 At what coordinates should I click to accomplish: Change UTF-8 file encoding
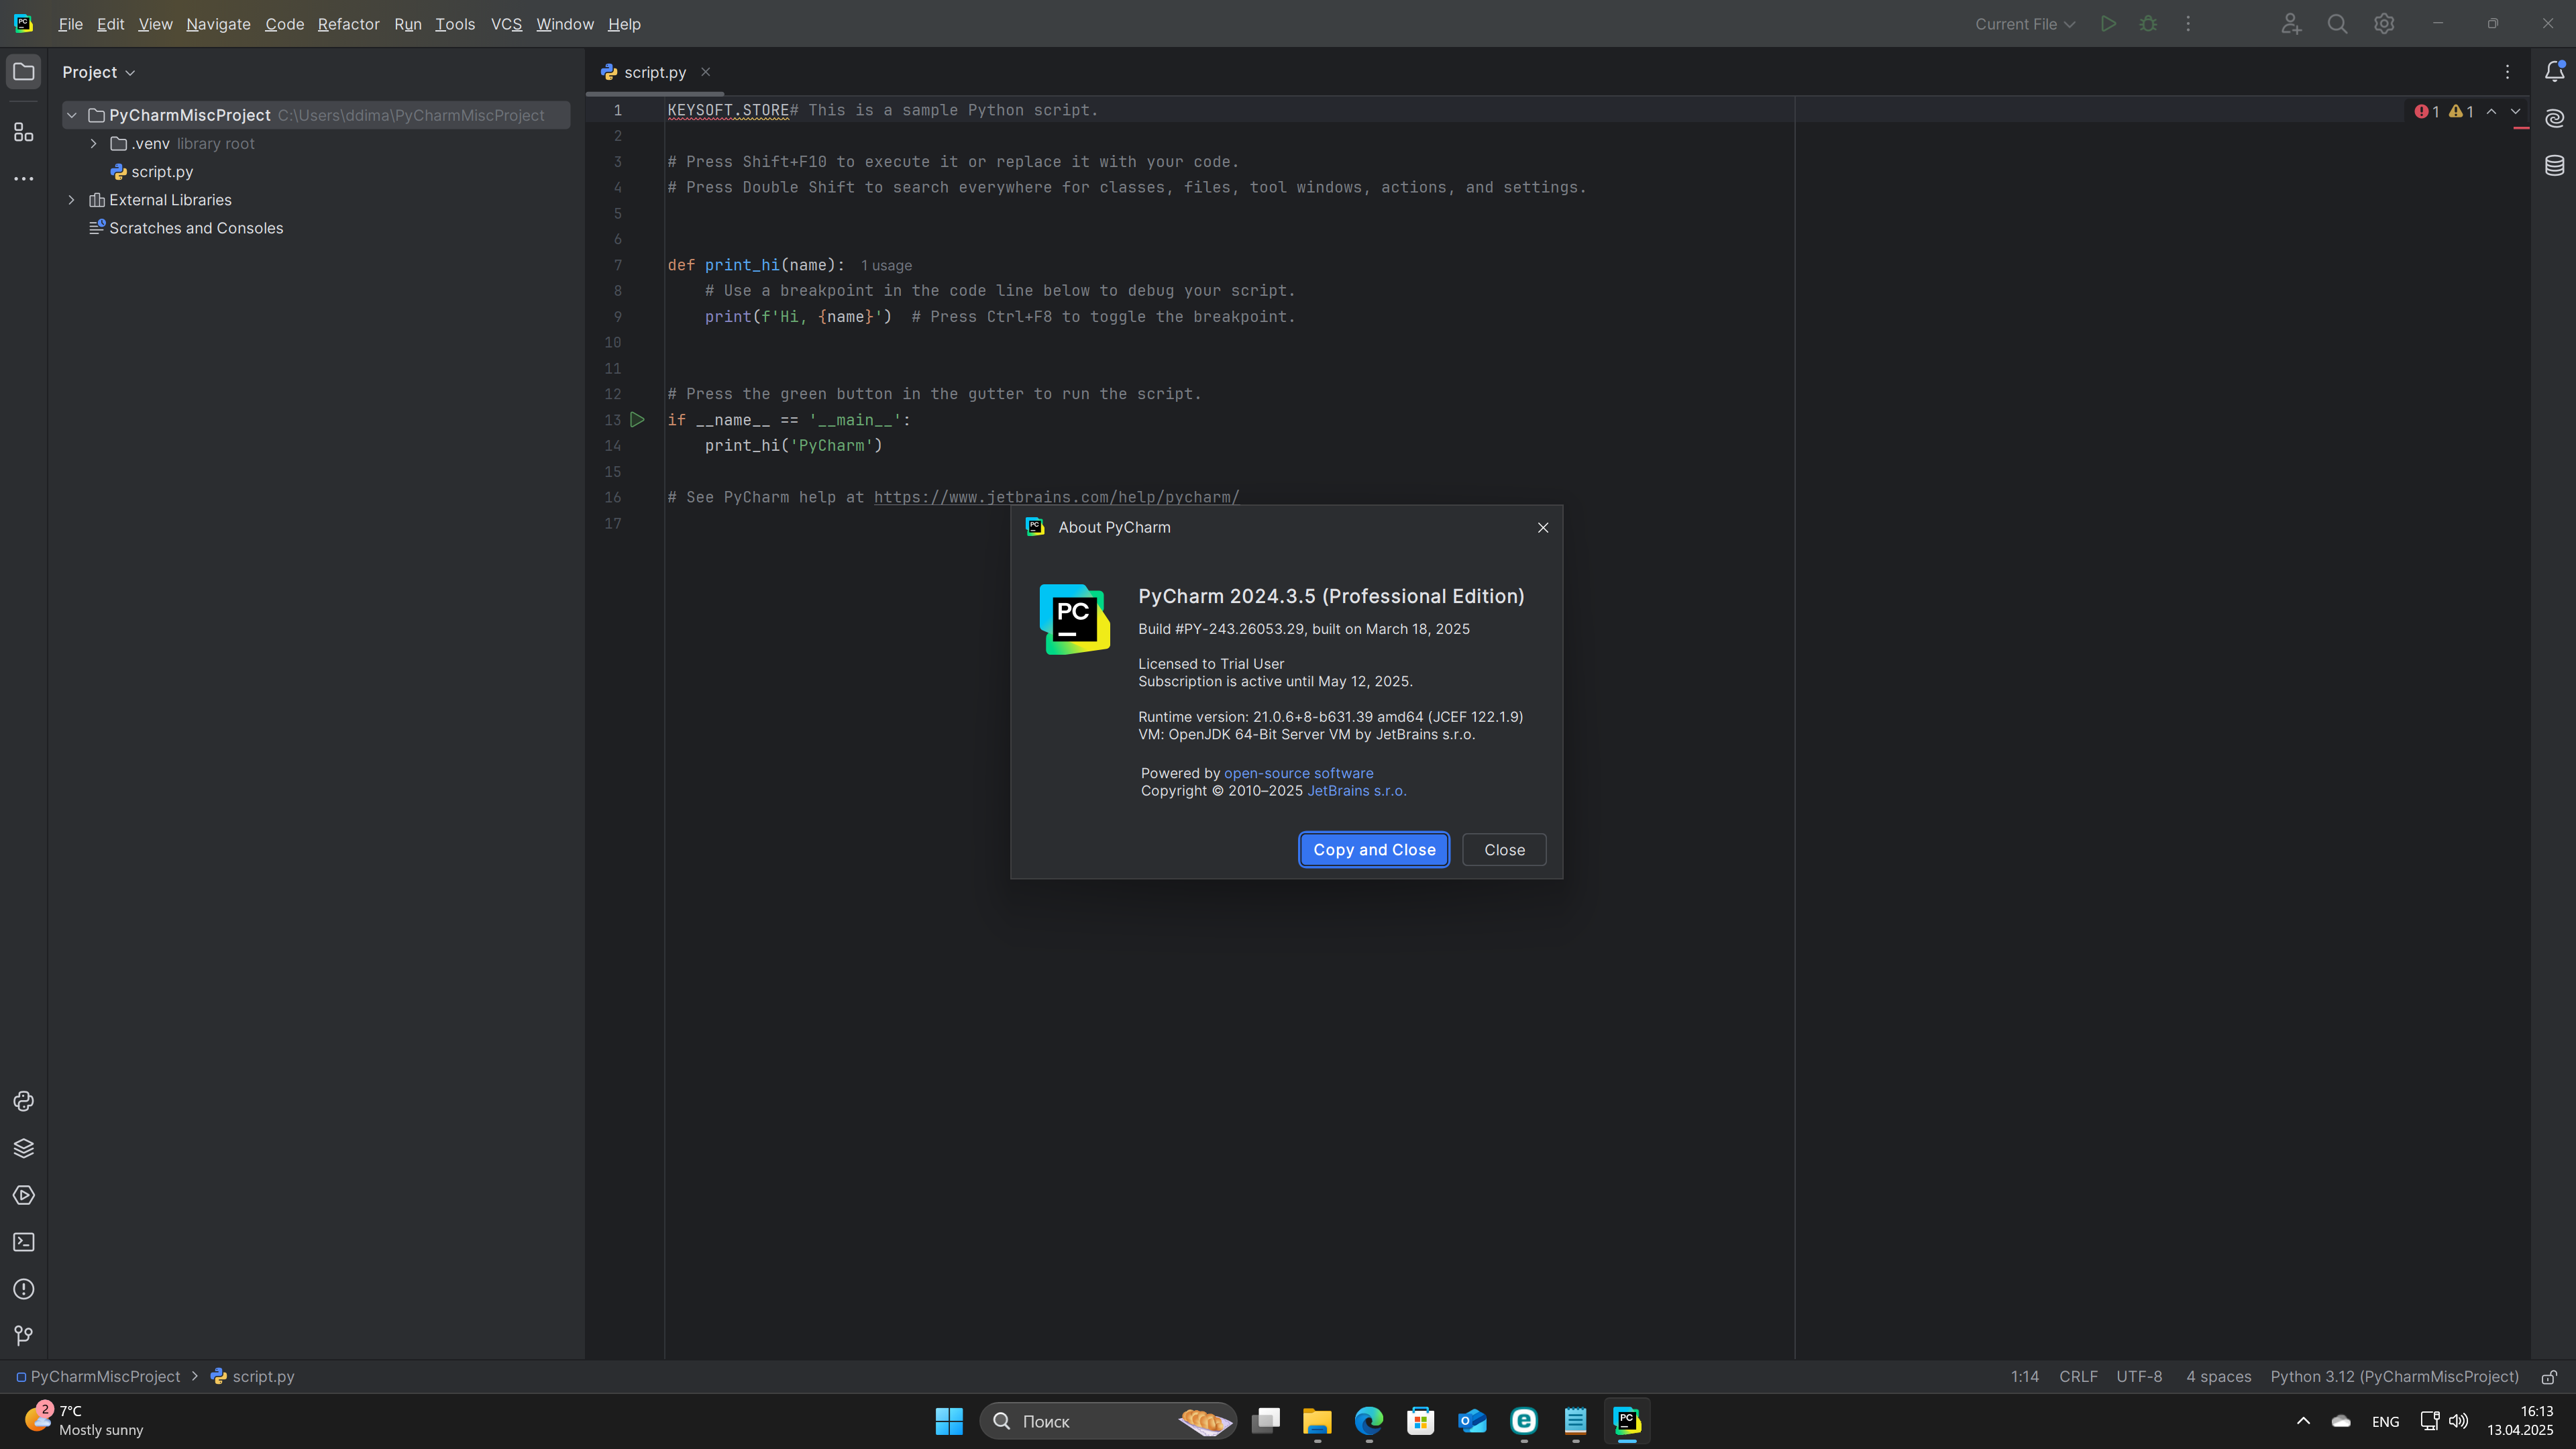click(2139, 1377)
